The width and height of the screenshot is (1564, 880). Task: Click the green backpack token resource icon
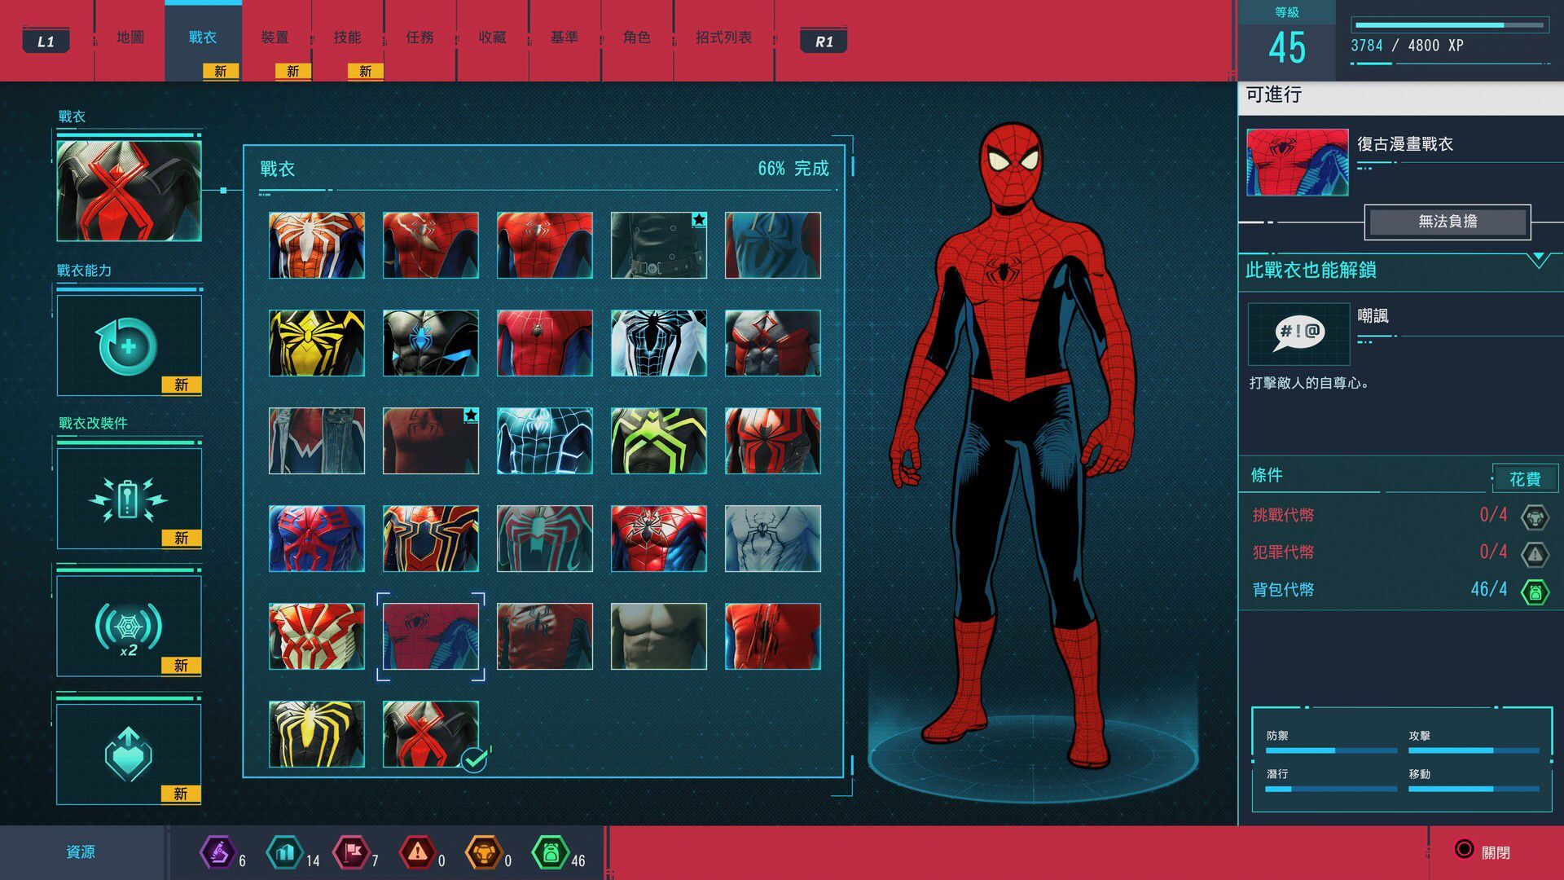pos(550,853)
